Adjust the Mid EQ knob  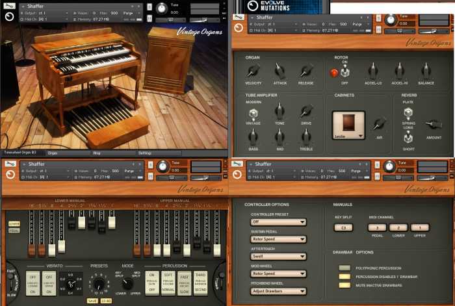279,137
